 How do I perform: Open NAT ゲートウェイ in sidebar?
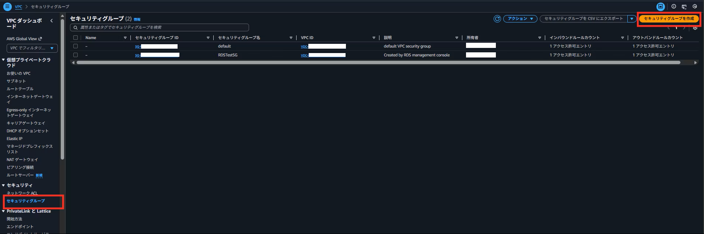[x=22, y=160]
